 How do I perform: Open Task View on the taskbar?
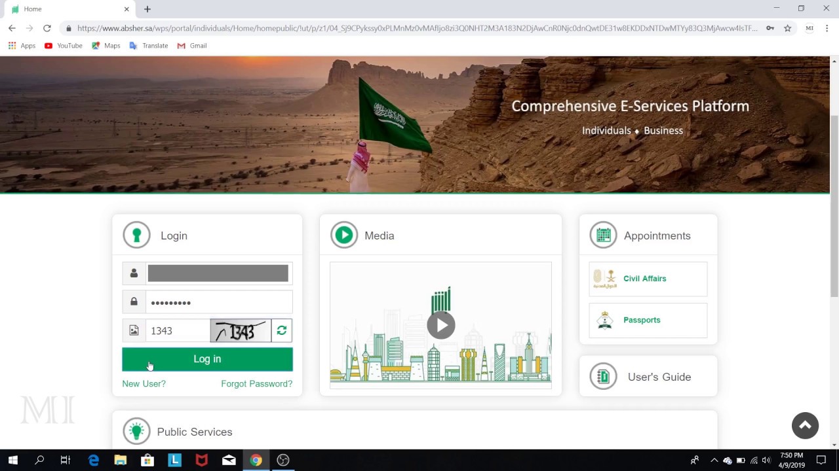pos(66,460)
